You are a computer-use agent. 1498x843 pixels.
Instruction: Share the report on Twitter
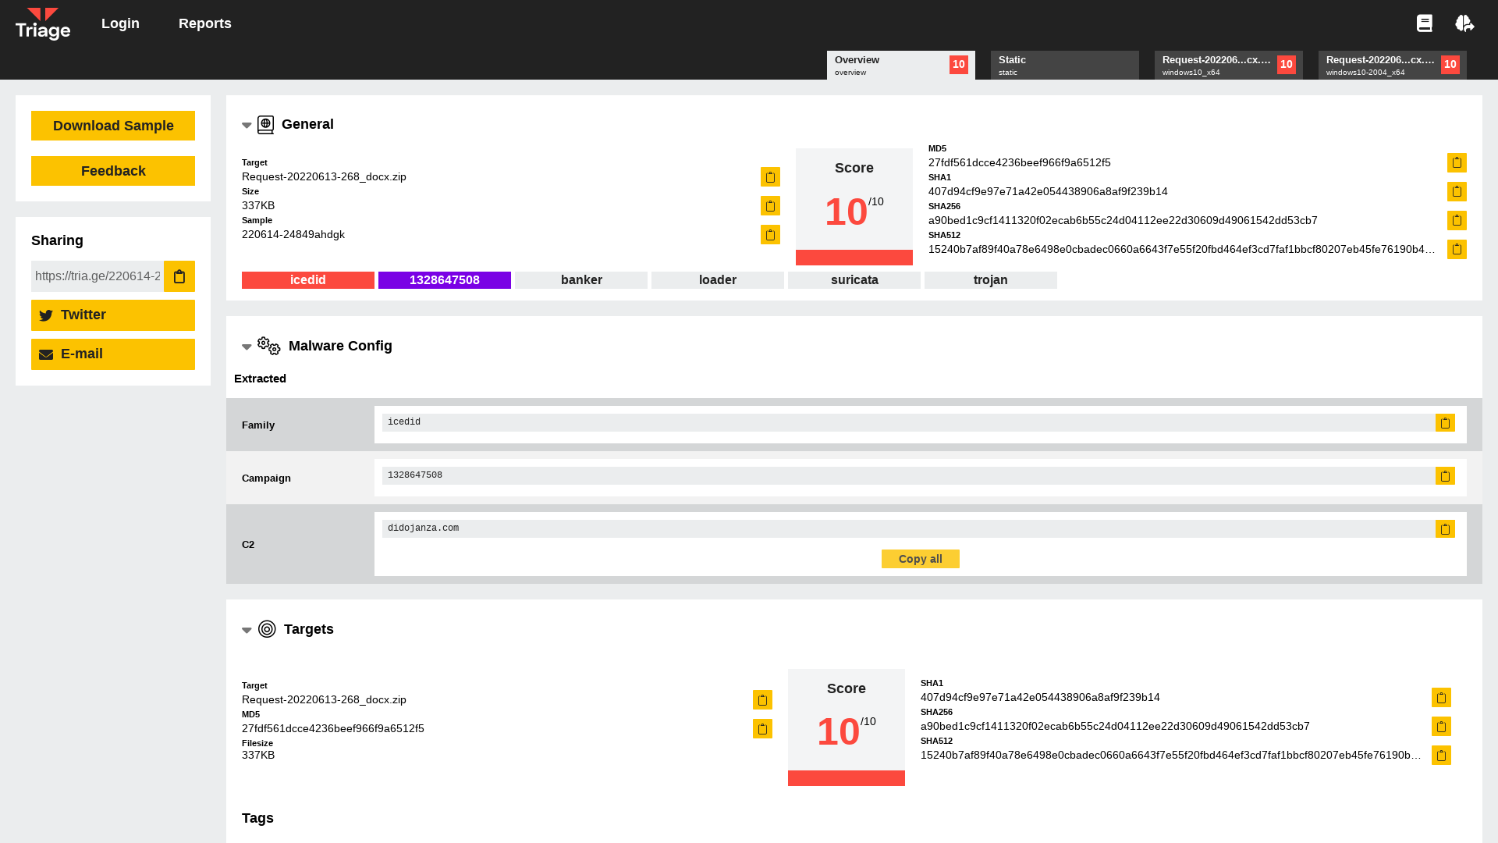point(112,315)
